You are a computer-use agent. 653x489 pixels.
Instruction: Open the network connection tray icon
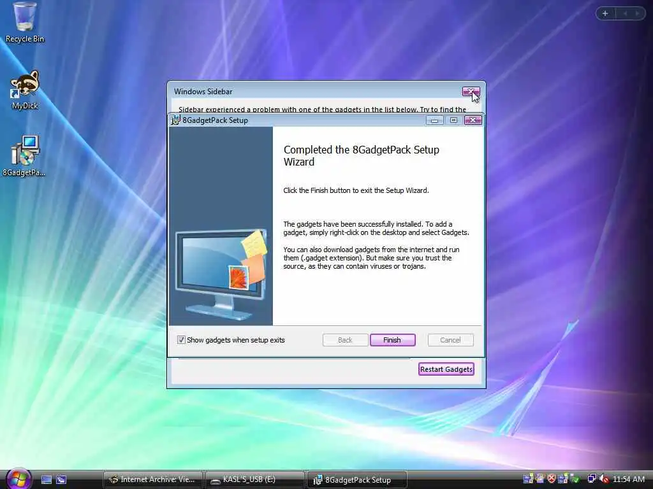click(x=592, y=478)
